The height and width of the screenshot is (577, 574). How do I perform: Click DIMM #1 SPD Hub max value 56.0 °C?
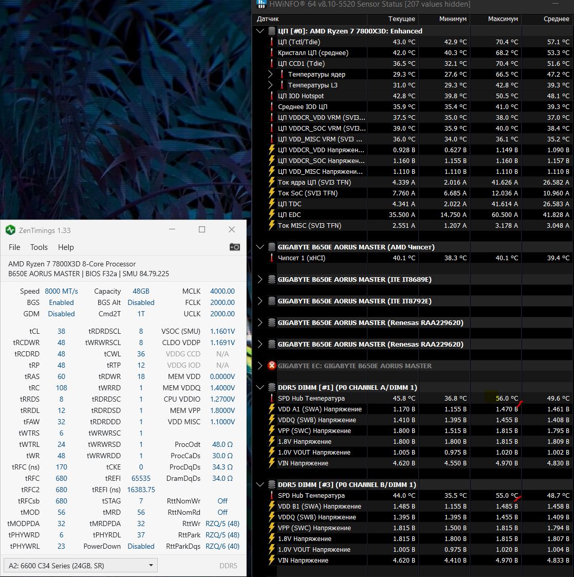[x=507, y=398]
